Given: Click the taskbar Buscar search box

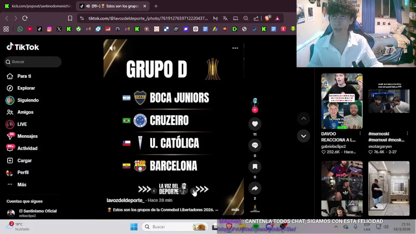Looking at the screenshot, I should pyautogui.click(x=175, y=227).
